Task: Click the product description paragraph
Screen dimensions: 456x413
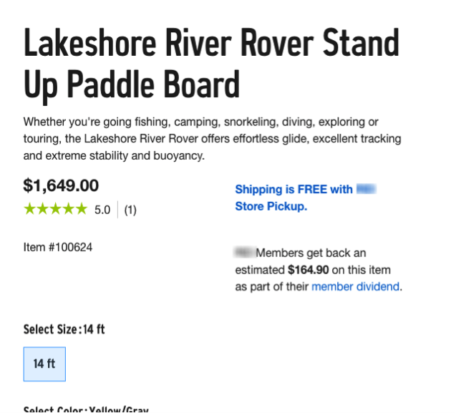Action: 213,139
